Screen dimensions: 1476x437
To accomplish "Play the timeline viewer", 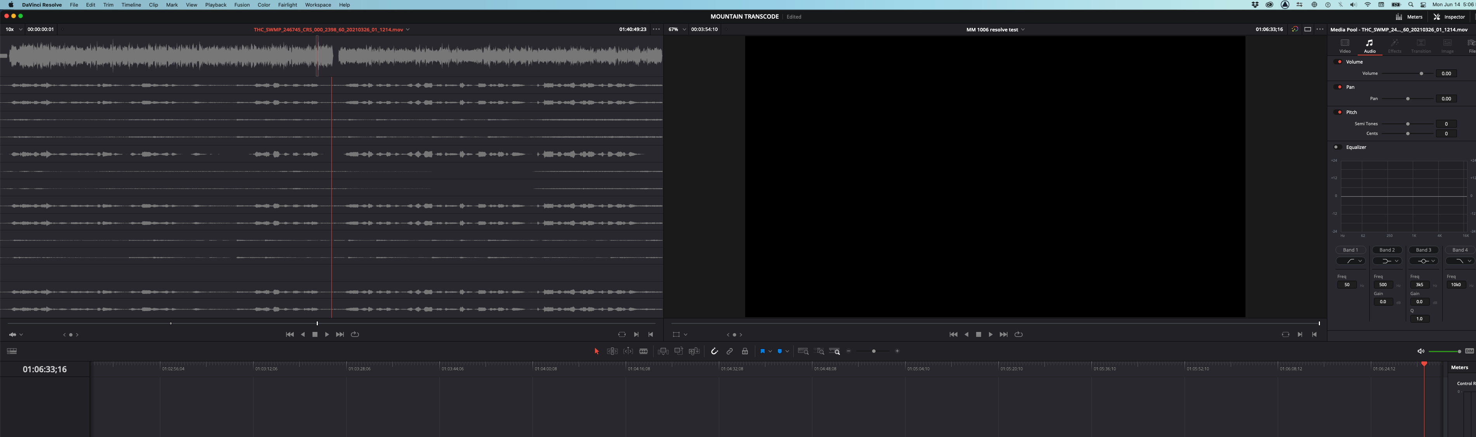I will [x=991, y=335].
